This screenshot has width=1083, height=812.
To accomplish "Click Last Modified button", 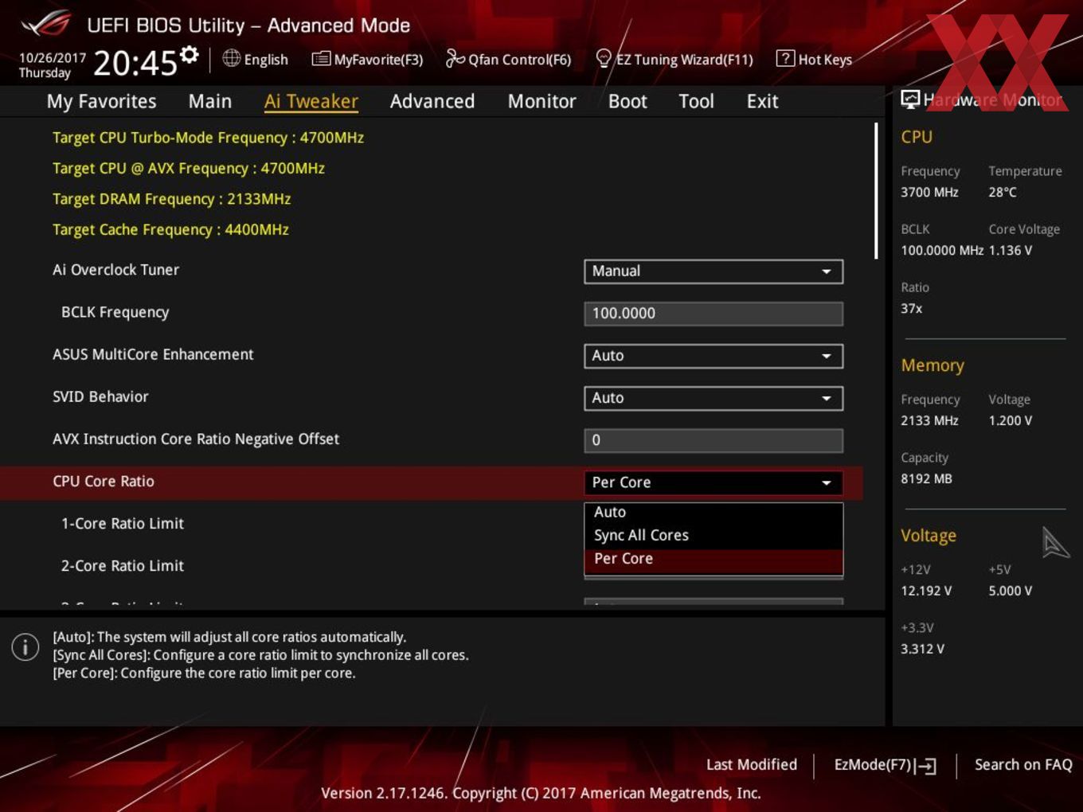I will click(x=752, y=765).
